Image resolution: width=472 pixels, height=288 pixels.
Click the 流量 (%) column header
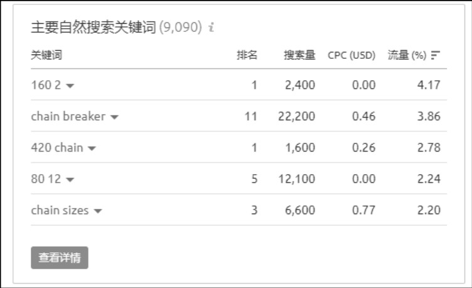407,55
